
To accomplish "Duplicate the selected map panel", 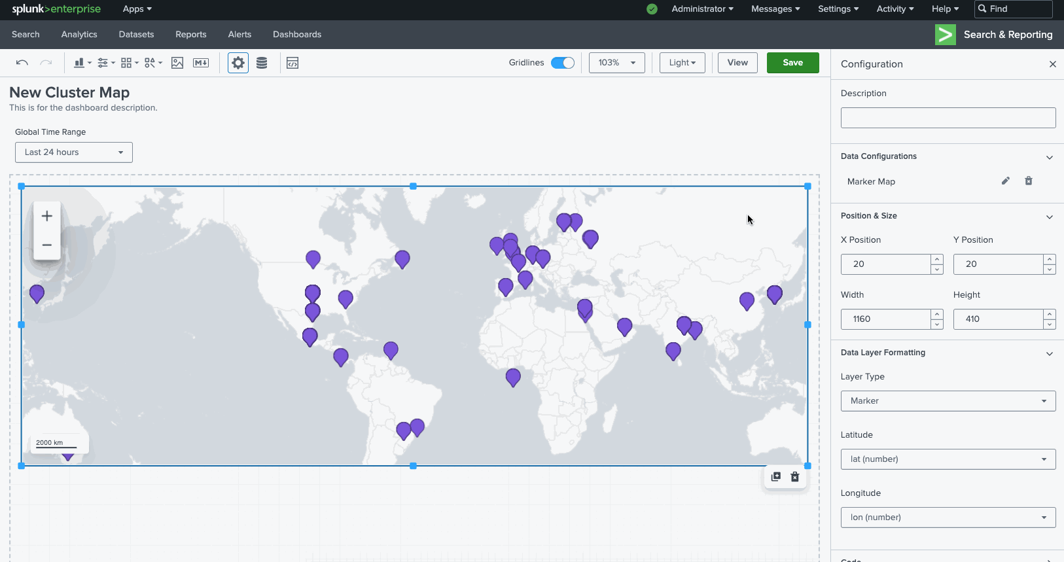I will [x=776, y=476].
